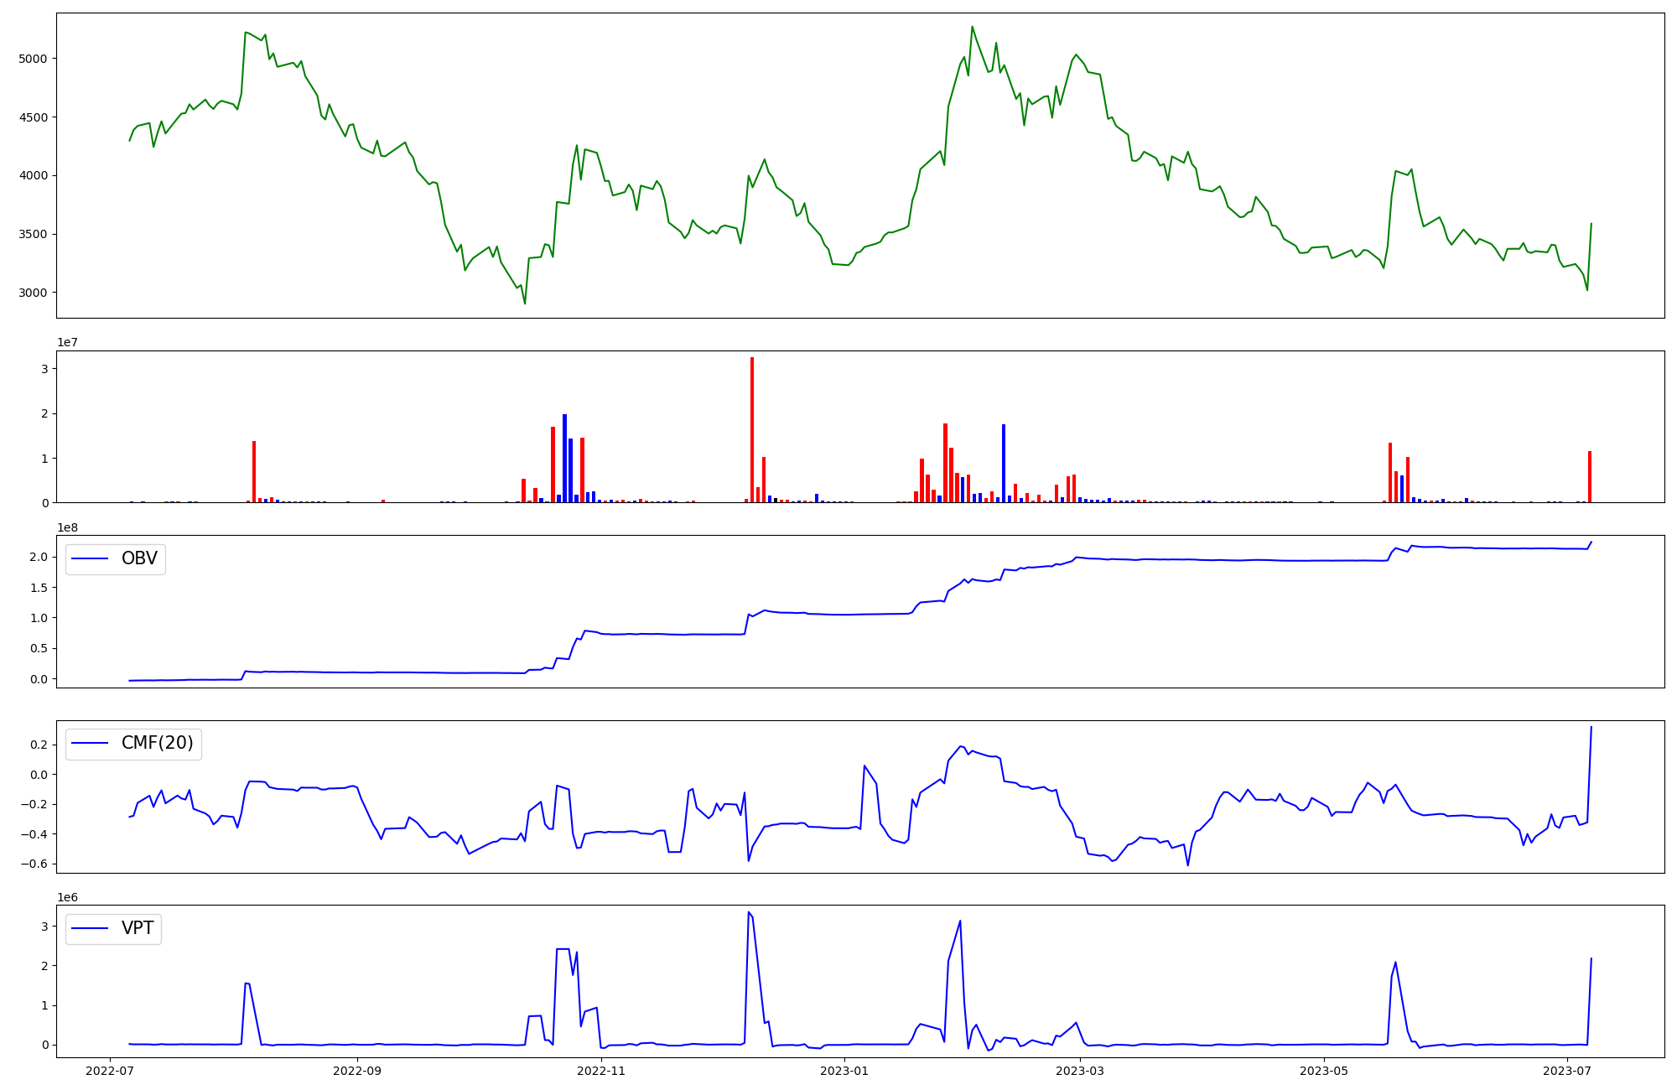Select the 2022-07 x-axis date label

(110, 1071)
